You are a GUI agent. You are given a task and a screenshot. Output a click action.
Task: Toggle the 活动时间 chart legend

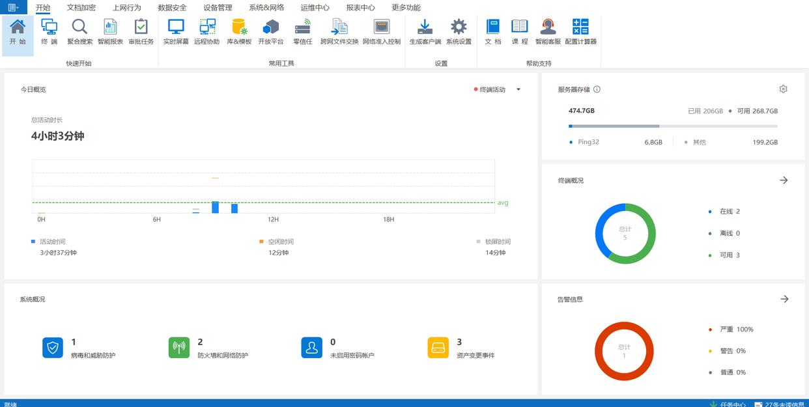tap(52, 242)
